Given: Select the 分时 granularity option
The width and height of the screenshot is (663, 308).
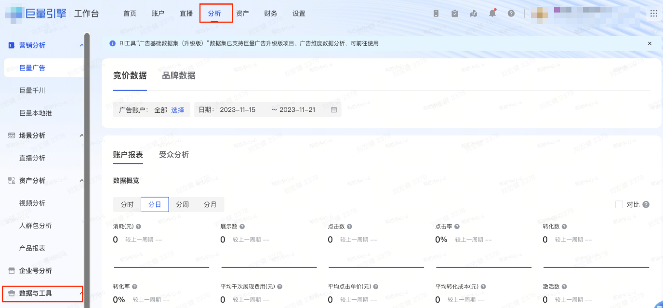Looking at the screenshot, I should click(127, 204).
